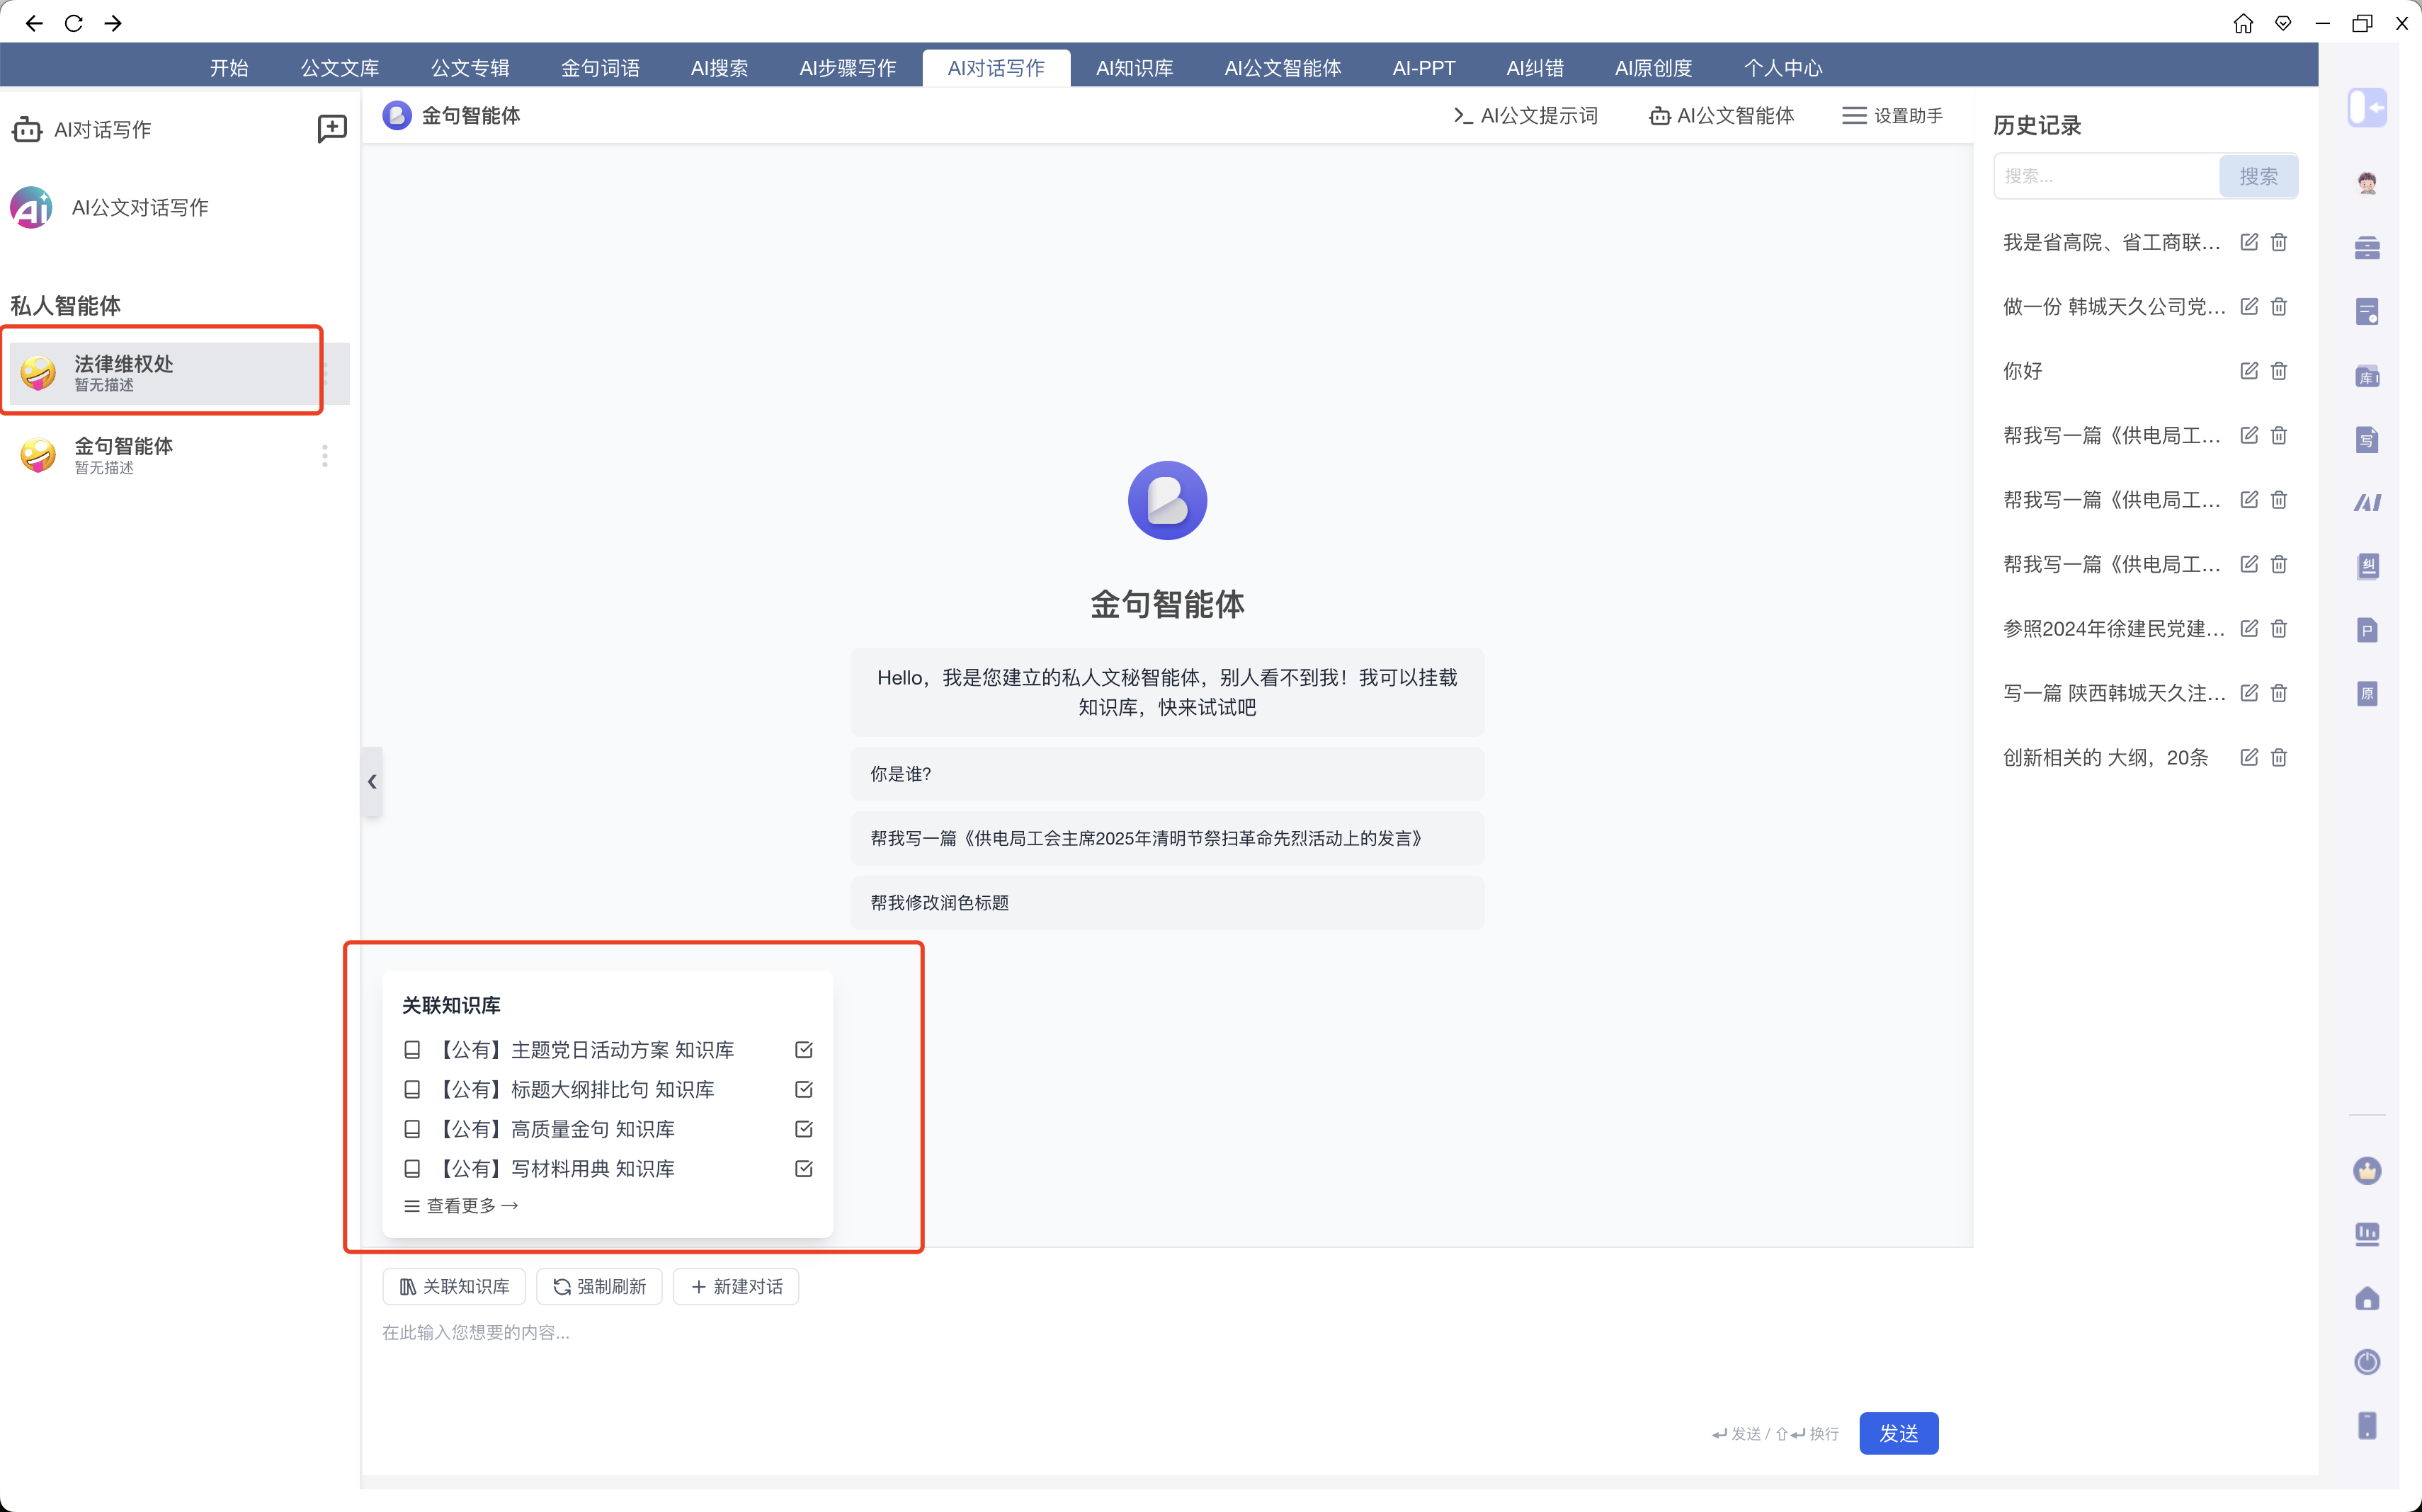Open the 金句智能体 three-dot options menu
This screenshot has width=2422, height=1512.
point(324,456)
